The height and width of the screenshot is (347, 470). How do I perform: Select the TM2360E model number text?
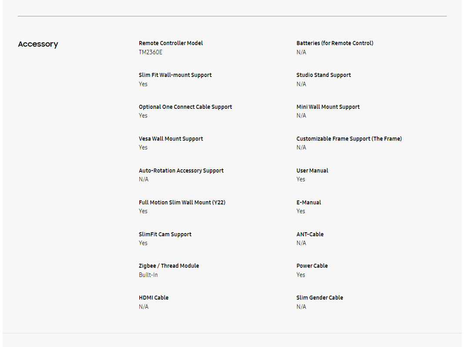click(151, 52)
